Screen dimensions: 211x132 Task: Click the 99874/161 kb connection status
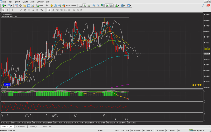tap(196, 130)
